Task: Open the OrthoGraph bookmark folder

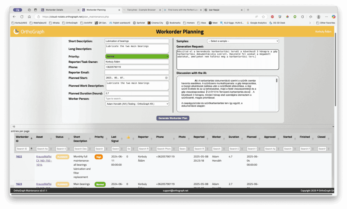Action: [70, 23]
